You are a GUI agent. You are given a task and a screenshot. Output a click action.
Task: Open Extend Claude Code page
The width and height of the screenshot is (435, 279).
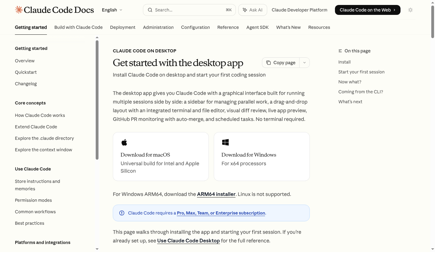36,127
